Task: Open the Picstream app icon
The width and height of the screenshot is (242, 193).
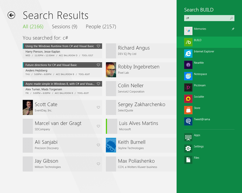Action: coord(188,87)
